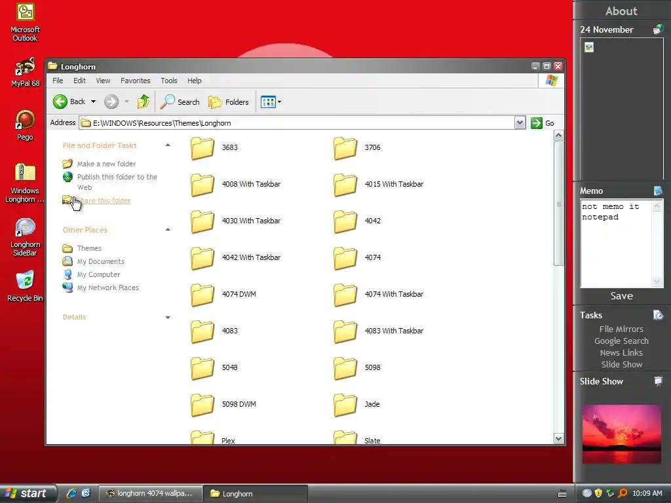
Task: Expand the Address bar dropdown
Action: (x=520, y=123)
